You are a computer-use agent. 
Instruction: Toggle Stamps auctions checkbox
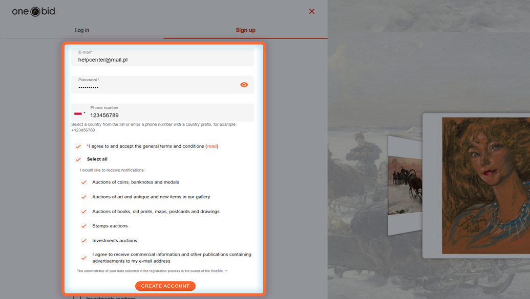click(x=84, y=226)
